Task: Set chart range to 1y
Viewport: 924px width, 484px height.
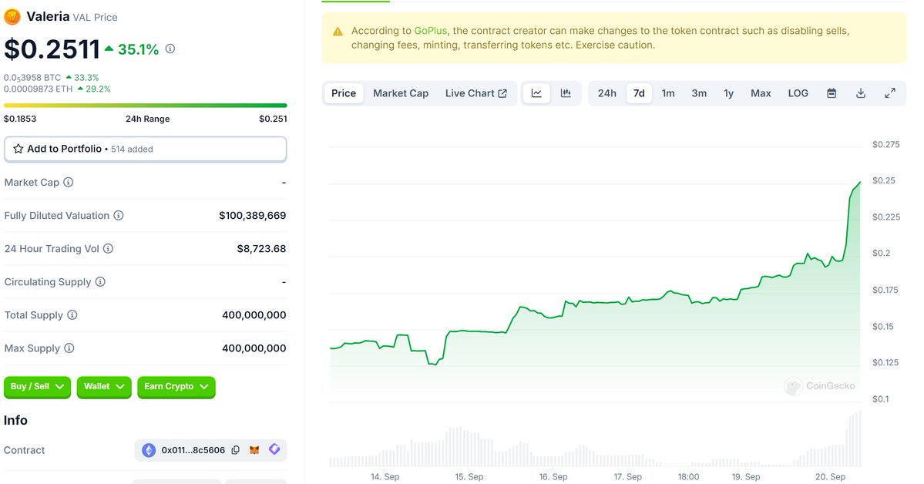Action: pos(729,93)
